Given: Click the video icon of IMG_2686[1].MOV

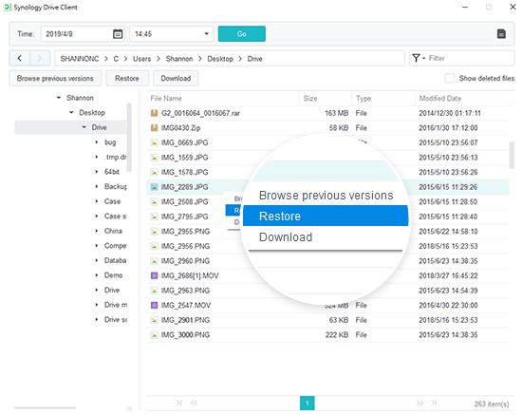Looking at the screenshot, I should click(154, 275).
